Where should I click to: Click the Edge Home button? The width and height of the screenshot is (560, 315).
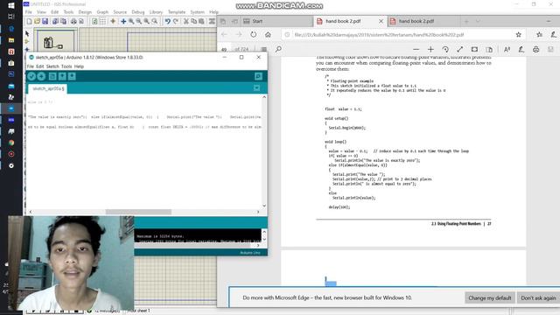pyautogui.click(x=268, y=35)
